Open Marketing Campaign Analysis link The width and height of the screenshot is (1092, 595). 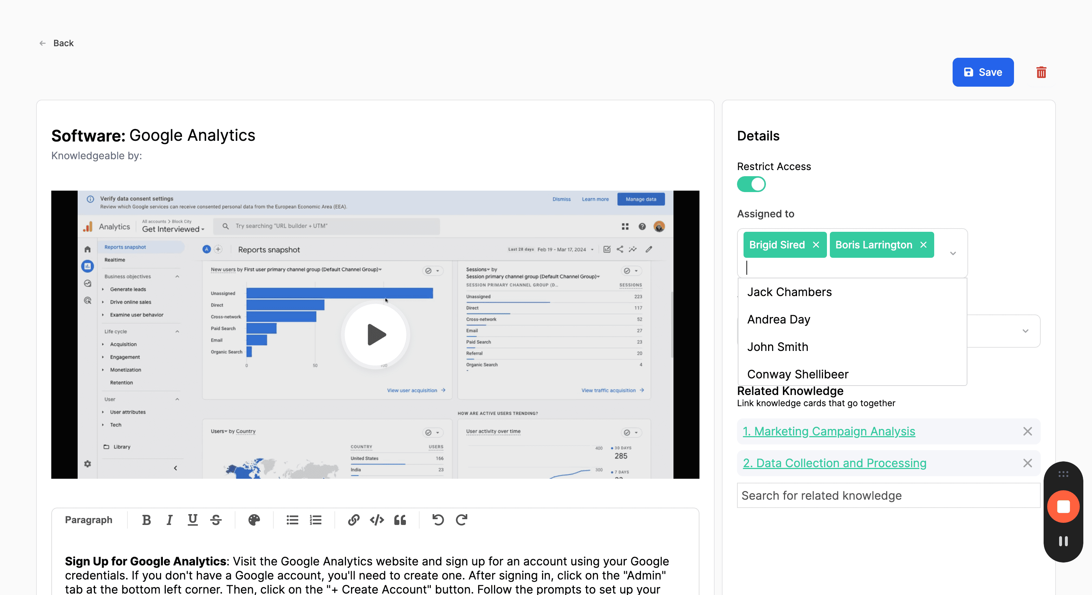829,431
